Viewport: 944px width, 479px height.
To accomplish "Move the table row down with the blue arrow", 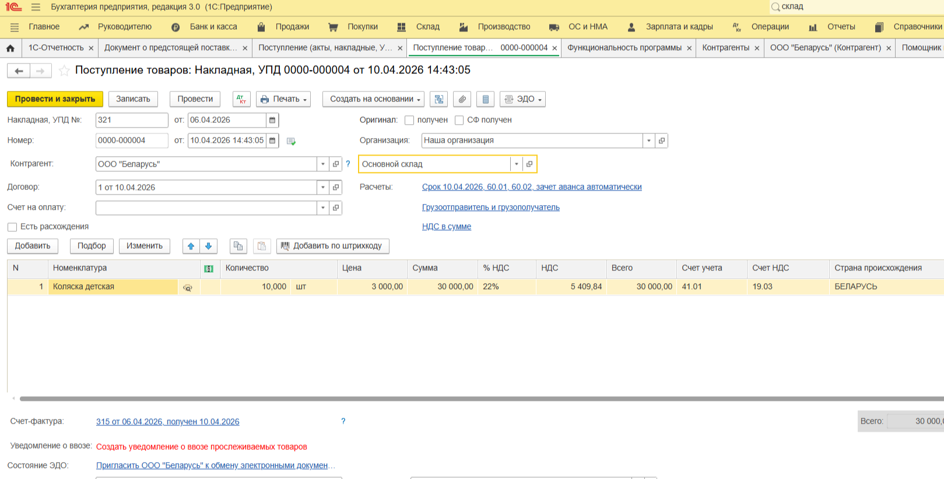I will [208, 246].
